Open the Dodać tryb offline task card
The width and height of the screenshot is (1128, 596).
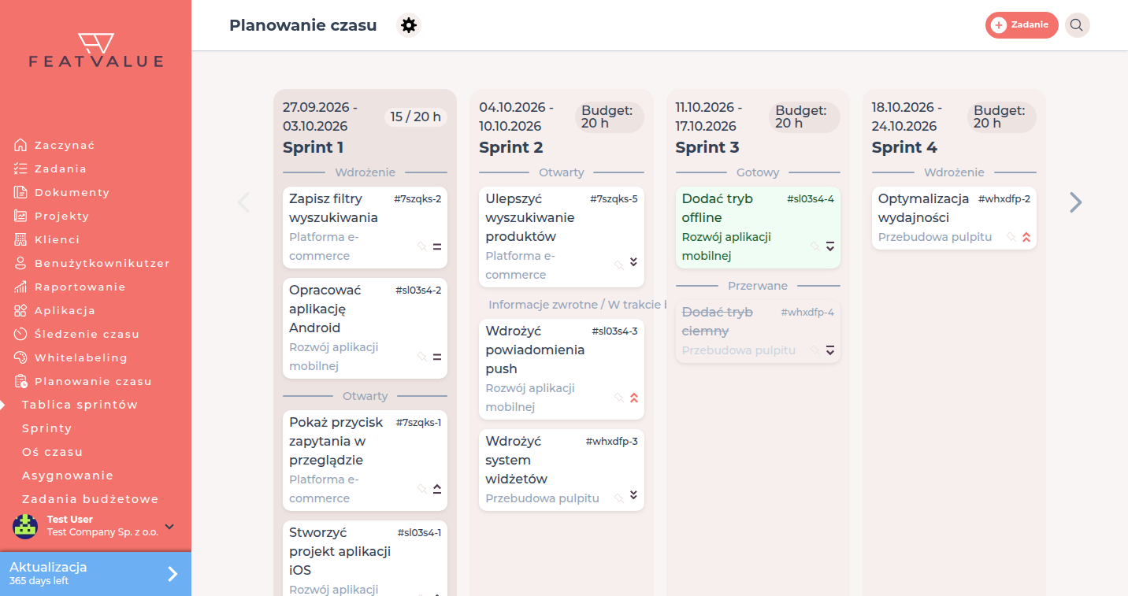pyautogui.click(x=758, y=228)
